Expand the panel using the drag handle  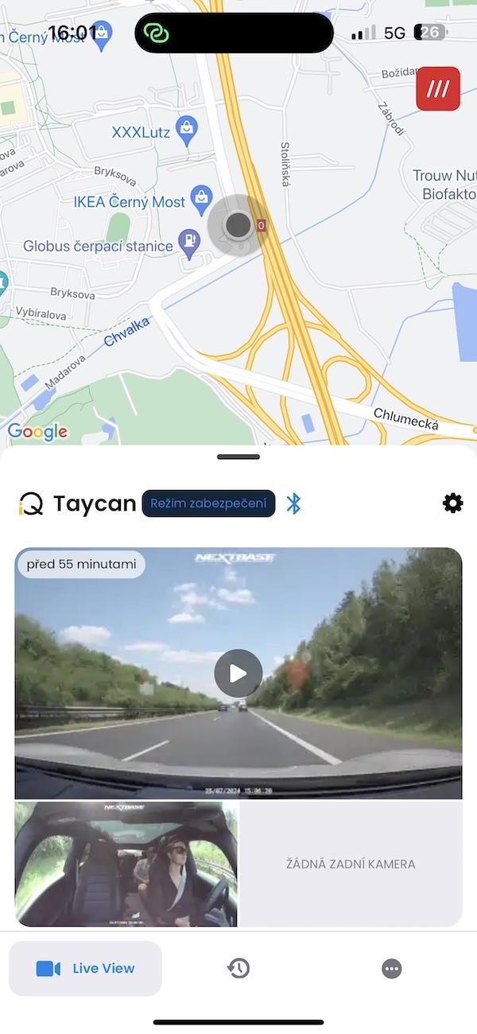(x=238, y=457)
